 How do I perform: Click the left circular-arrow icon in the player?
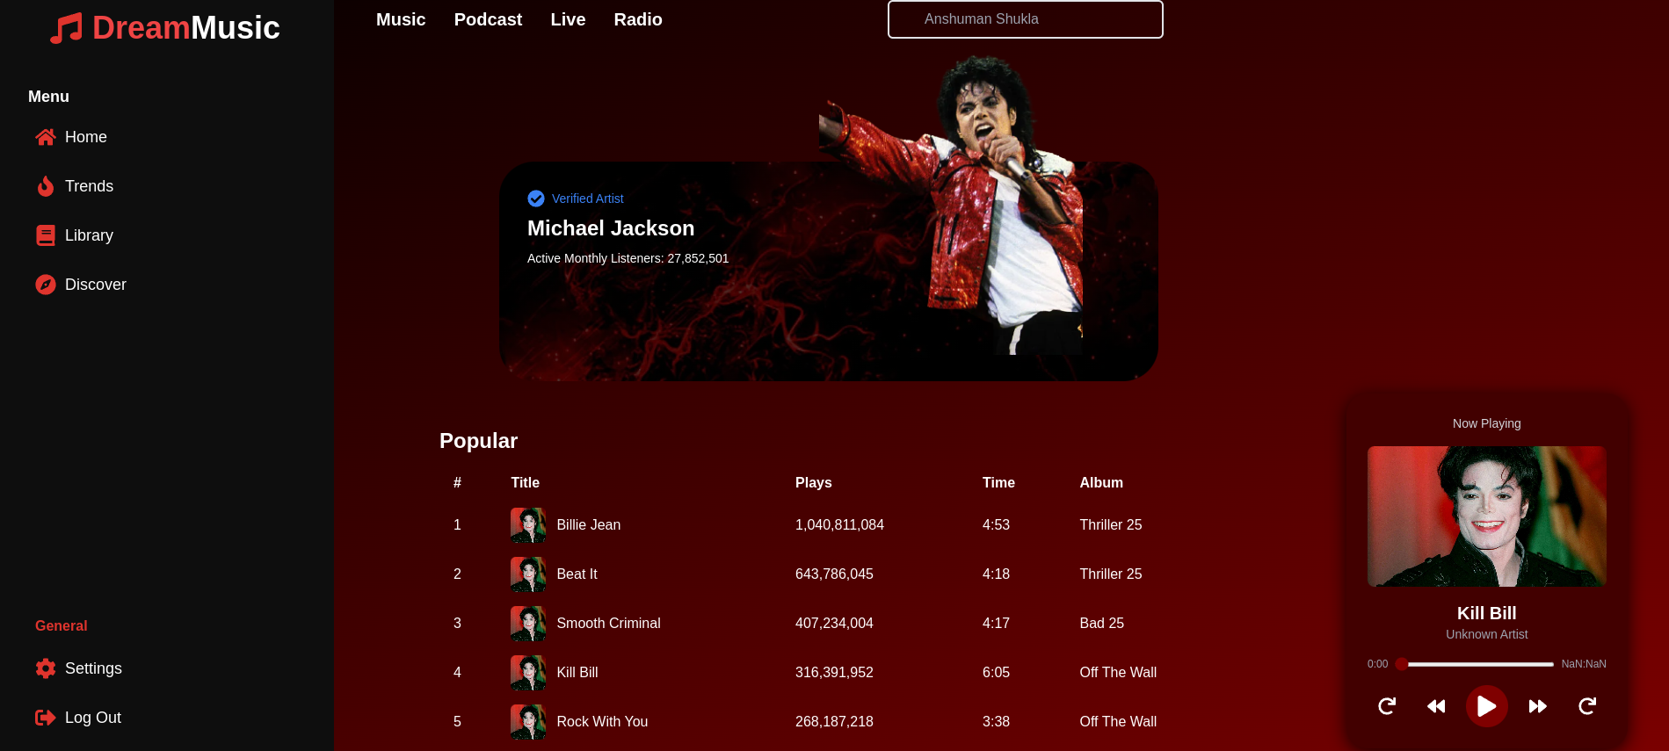tap(1387, 706)
